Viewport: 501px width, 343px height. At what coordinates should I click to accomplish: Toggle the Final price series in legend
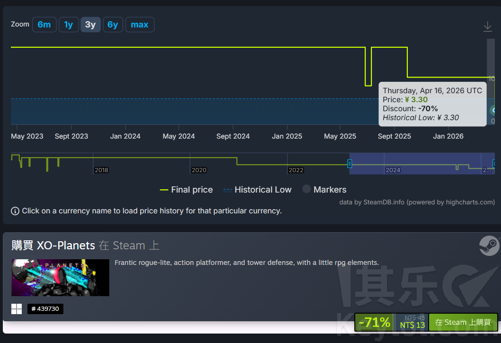[186, 190]
